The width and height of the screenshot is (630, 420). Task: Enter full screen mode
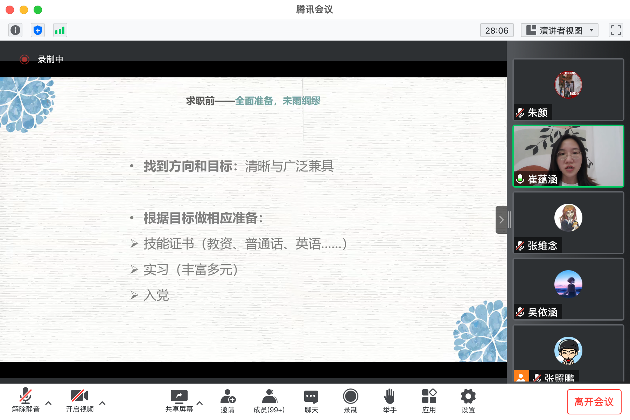tap(616, 30)
